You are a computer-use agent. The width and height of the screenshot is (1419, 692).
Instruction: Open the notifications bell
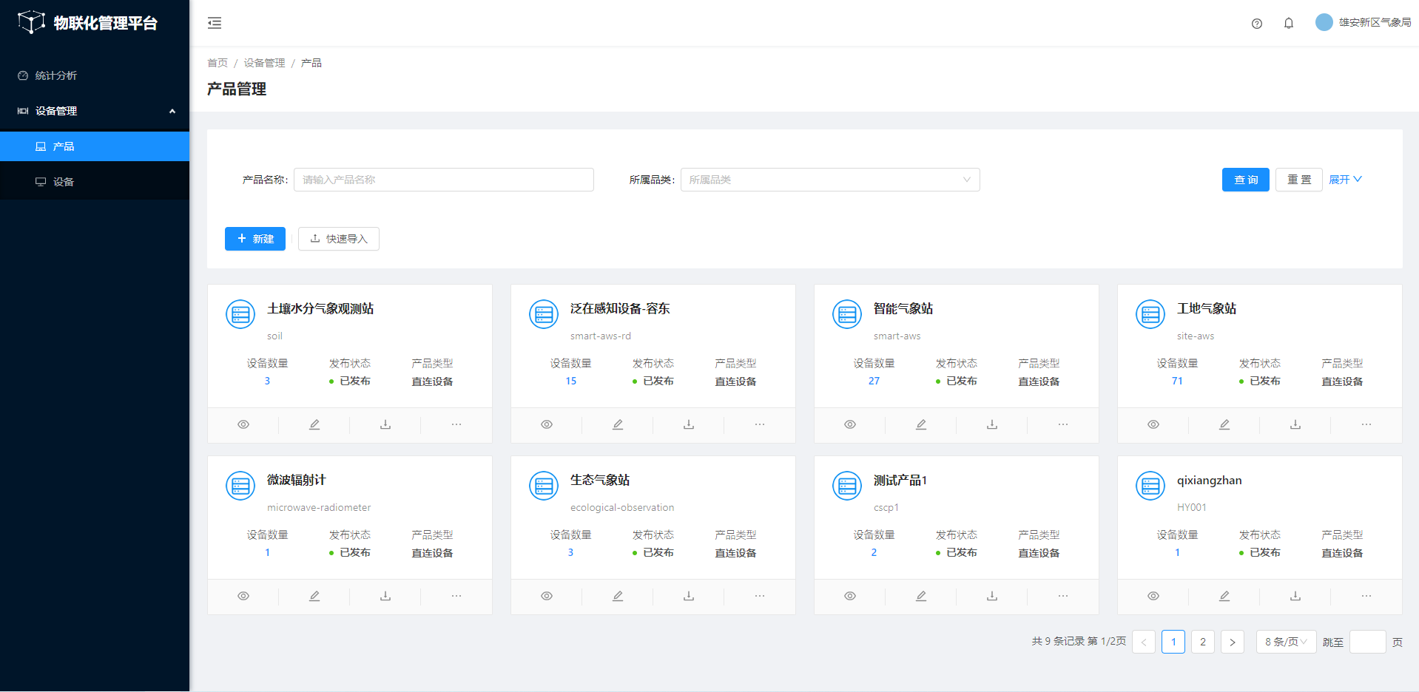1288,24
